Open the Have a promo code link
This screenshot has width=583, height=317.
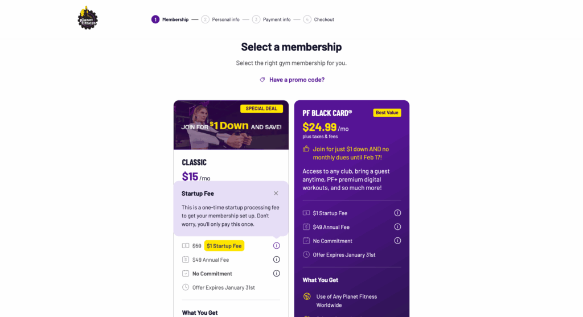click(297, 80)
